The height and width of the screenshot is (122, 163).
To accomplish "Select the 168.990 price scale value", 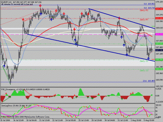I will [159, 21].
